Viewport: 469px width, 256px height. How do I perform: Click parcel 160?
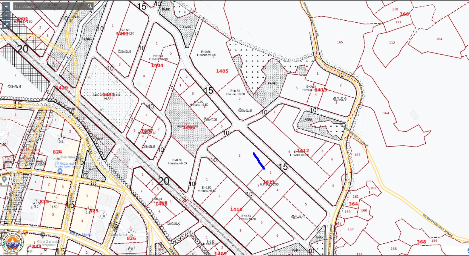coord(364,210)
